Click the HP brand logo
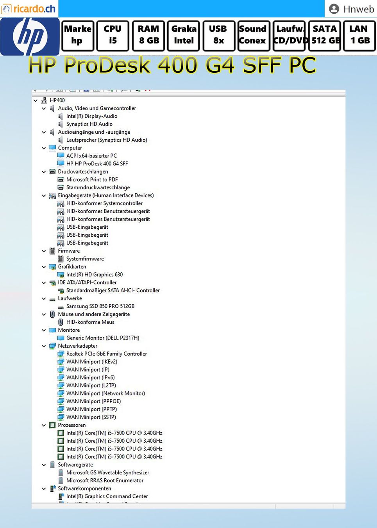377x528 pixels. click(30, 36)
